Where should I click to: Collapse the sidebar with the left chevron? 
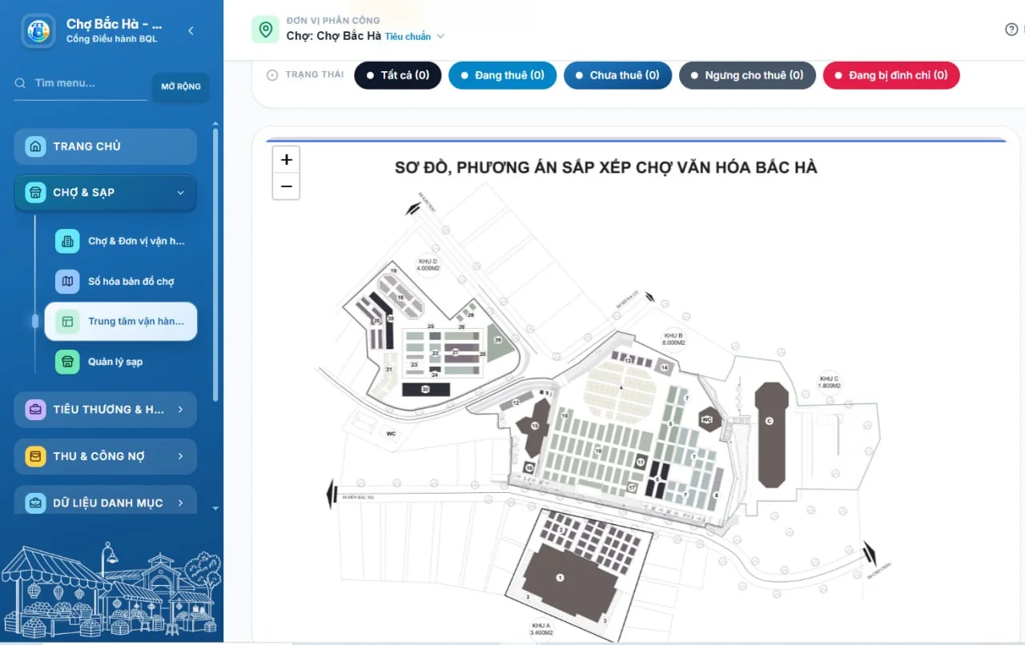(191, 30)
